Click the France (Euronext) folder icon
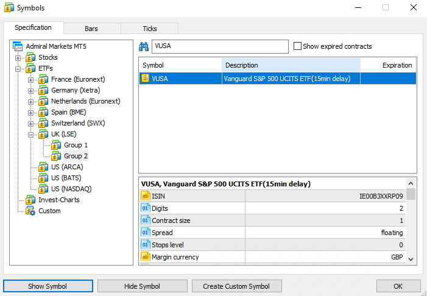 (43, 80)
